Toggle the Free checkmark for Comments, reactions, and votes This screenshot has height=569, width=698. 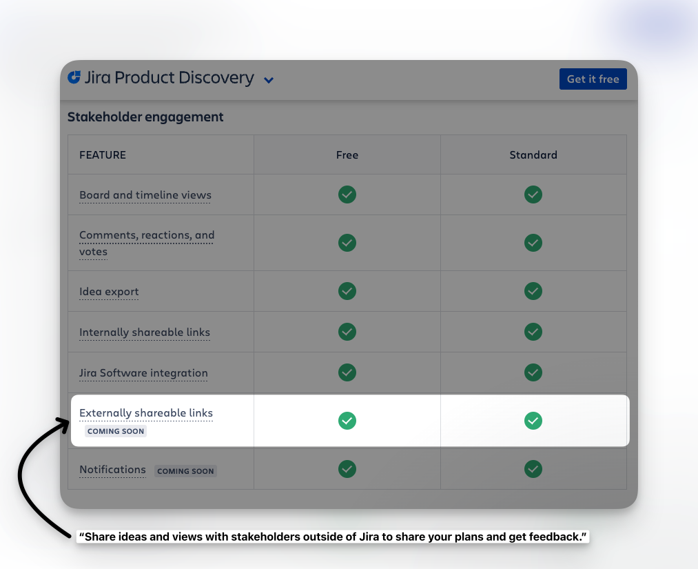point(347,243)
